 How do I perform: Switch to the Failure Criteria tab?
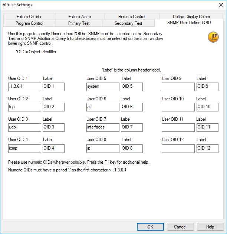(x=29, y=16)
